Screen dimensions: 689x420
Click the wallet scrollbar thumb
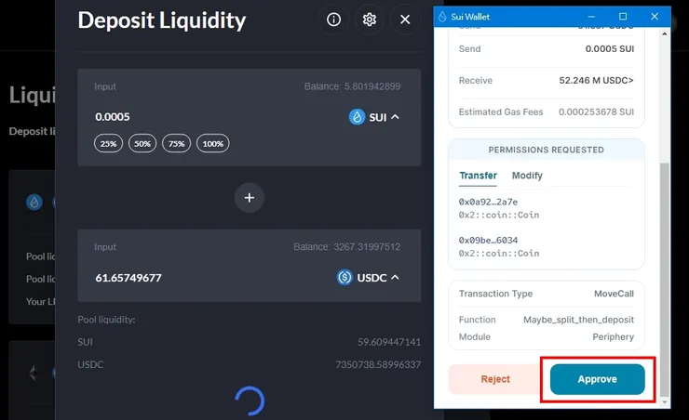tap(665, 278)
